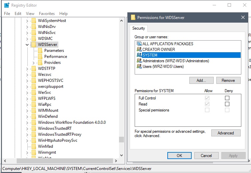Select the Security tab
The image size is (251, 173).
138,28
